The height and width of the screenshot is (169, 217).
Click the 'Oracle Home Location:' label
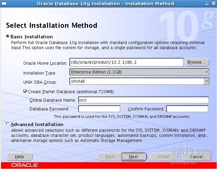45,63
